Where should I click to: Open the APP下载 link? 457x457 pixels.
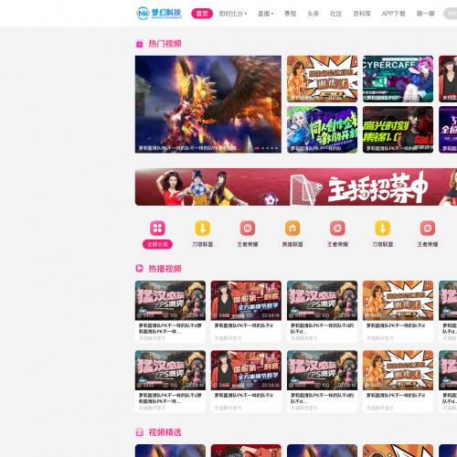click(393, 14)
